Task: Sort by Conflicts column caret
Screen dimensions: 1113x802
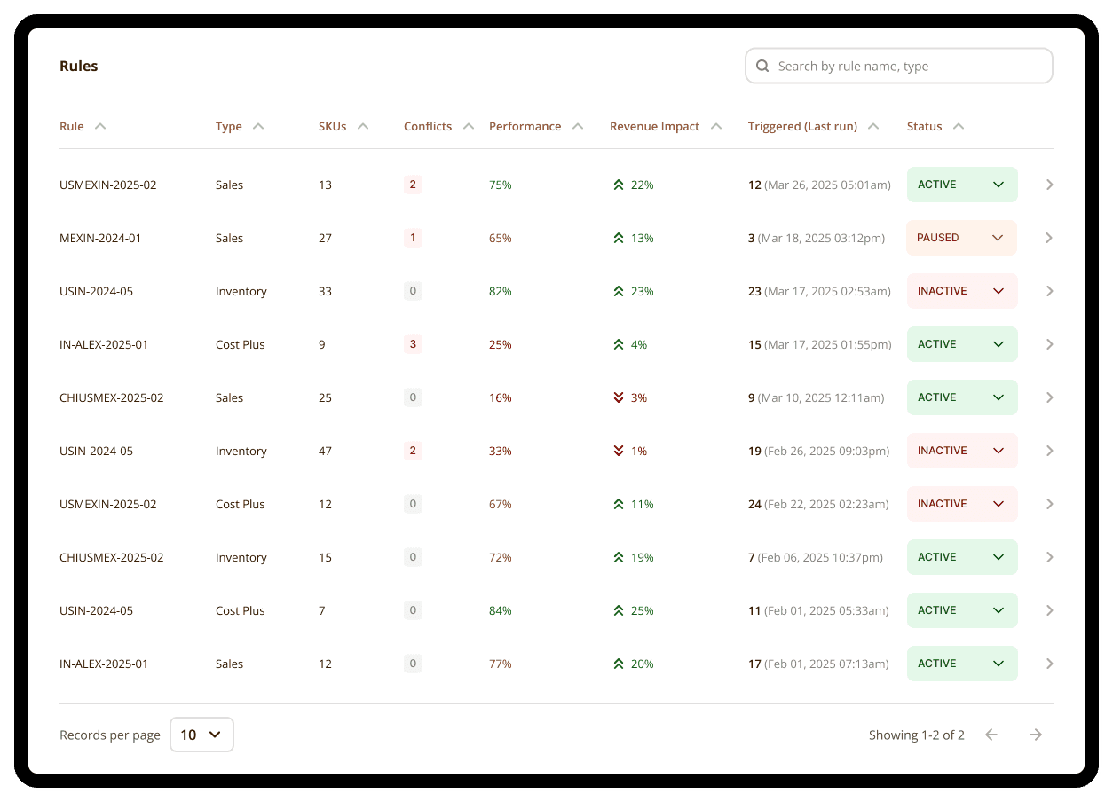Action: tap(469, 126)
